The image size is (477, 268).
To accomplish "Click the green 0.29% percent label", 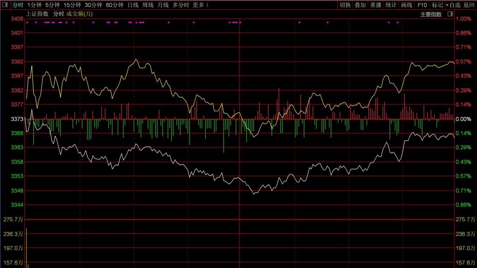I will pyautogui.click(x=464, y=147).
